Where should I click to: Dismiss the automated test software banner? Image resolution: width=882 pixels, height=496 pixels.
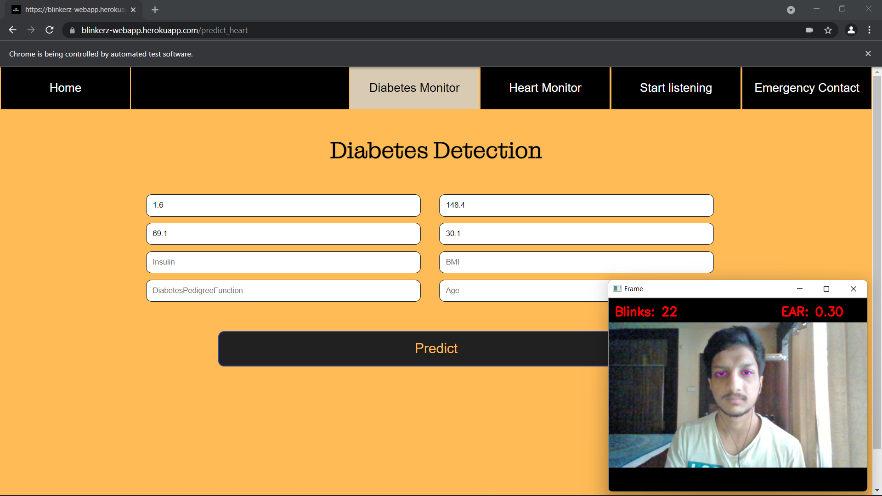868,54
